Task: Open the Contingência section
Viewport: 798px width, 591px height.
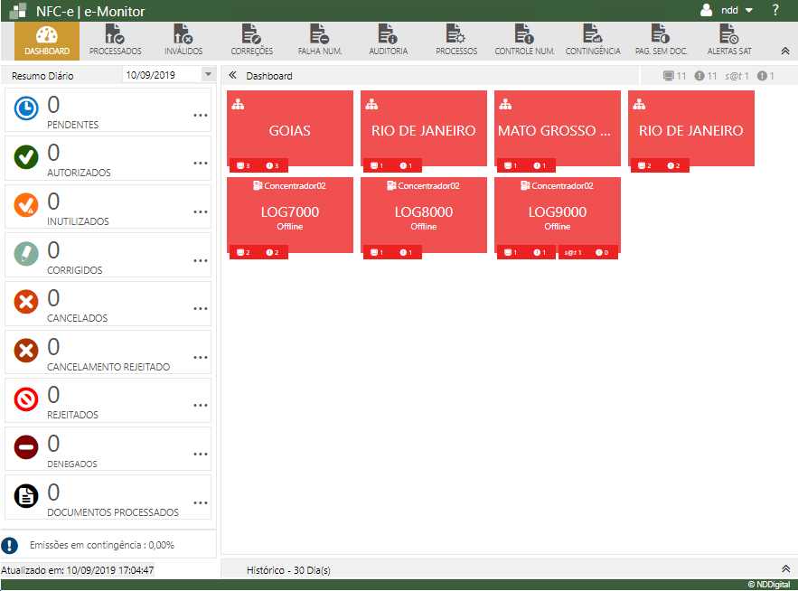Action: (593, 41)
